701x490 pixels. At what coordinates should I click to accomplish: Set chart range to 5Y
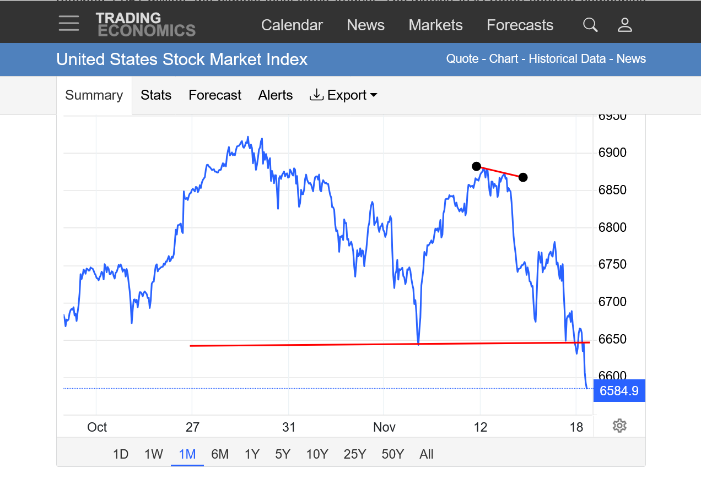[283, 454]
